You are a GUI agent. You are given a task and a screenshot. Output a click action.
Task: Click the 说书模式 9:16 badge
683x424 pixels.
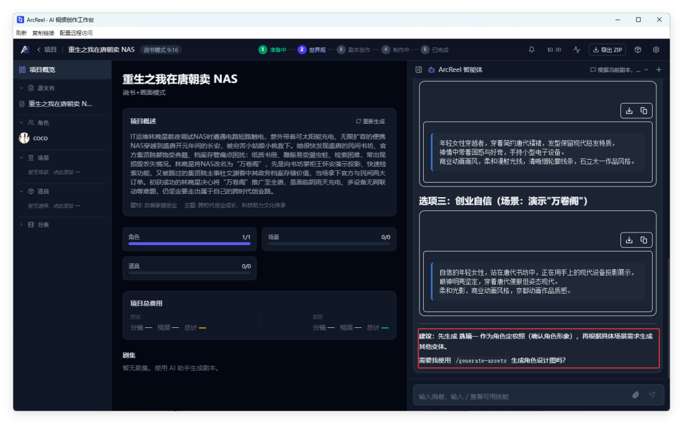pyautogui.click(x=161, y=50)
